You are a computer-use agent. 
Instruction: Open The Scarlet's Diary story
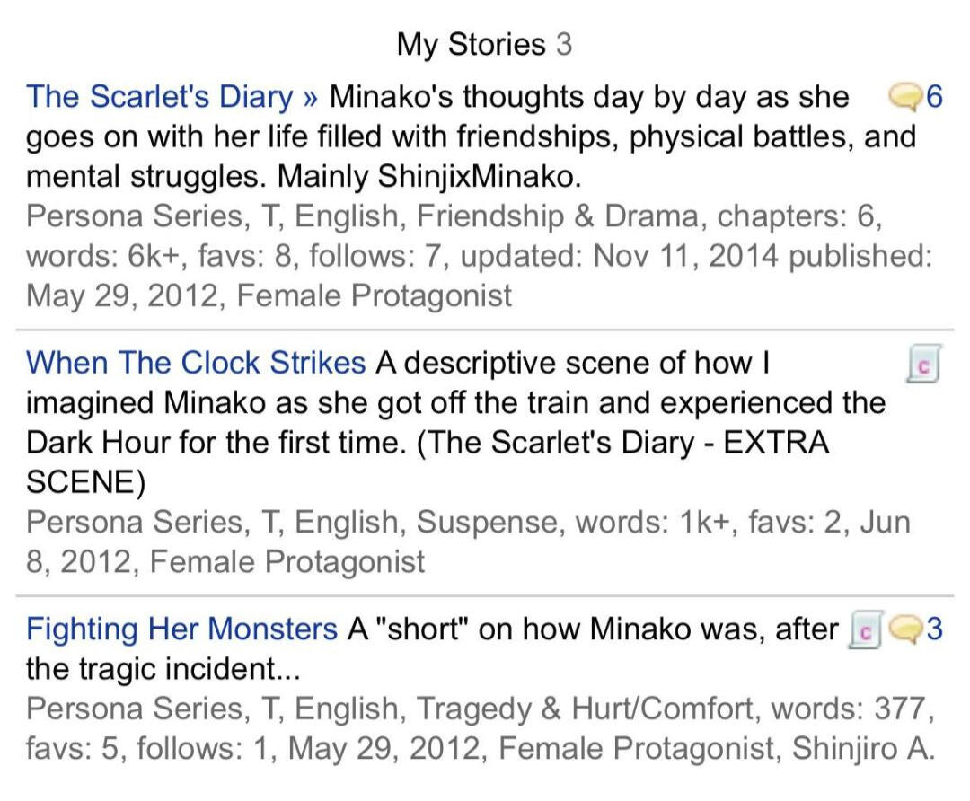[159, 96]
